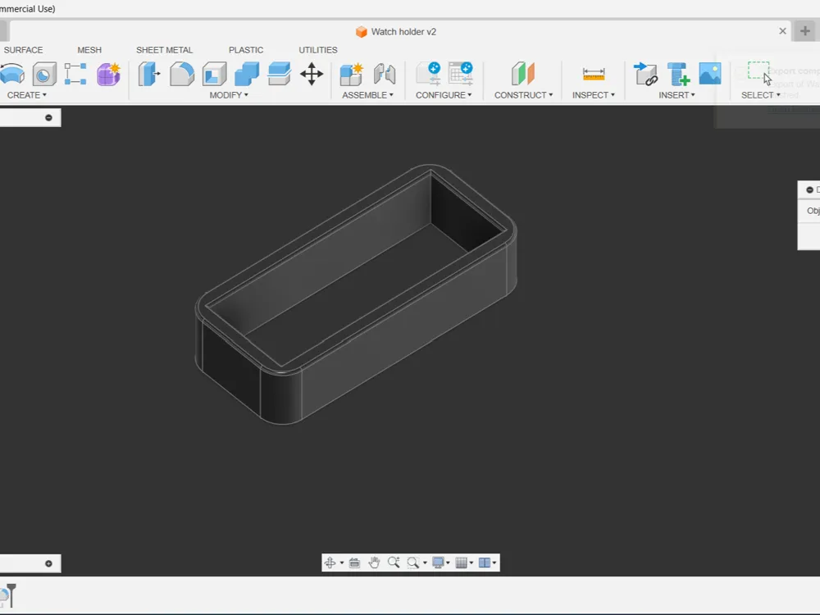Switch to the PLASTIC tab
Image resolution: width=820 pixels, height=615 pixels.
[x=246, y=50]
